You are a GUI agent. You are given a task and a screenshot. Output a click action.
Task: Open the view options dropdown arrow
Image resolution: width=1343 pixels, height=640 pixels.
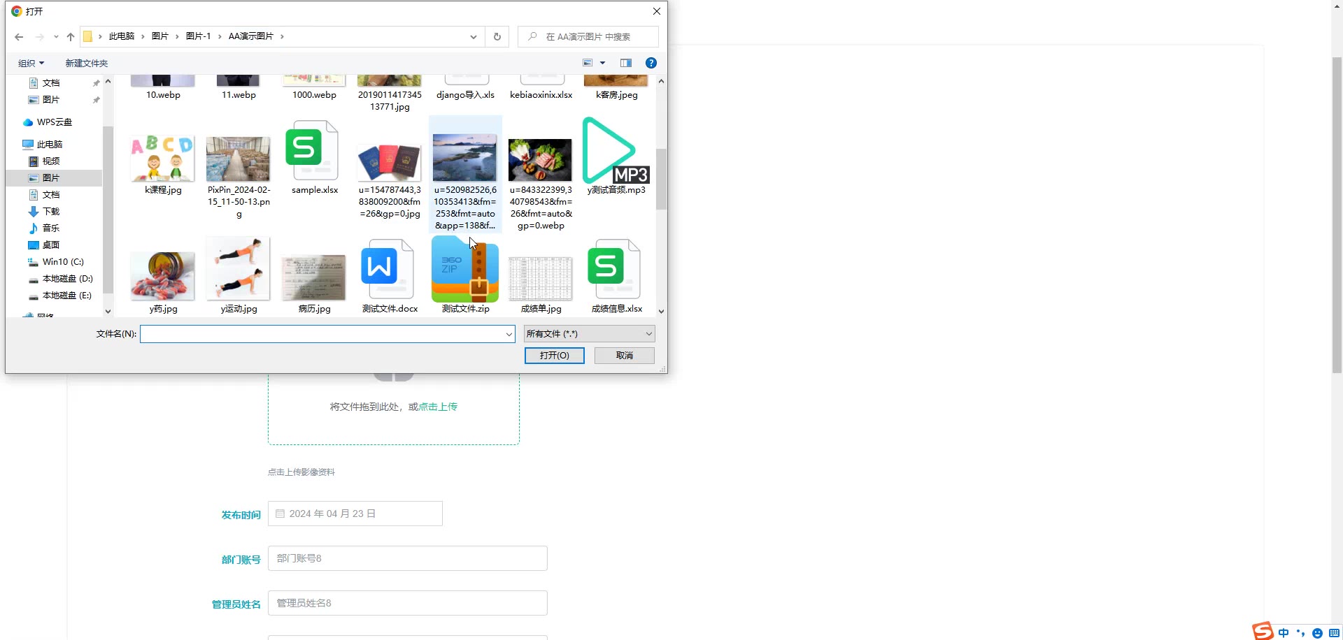click(602, 63)
